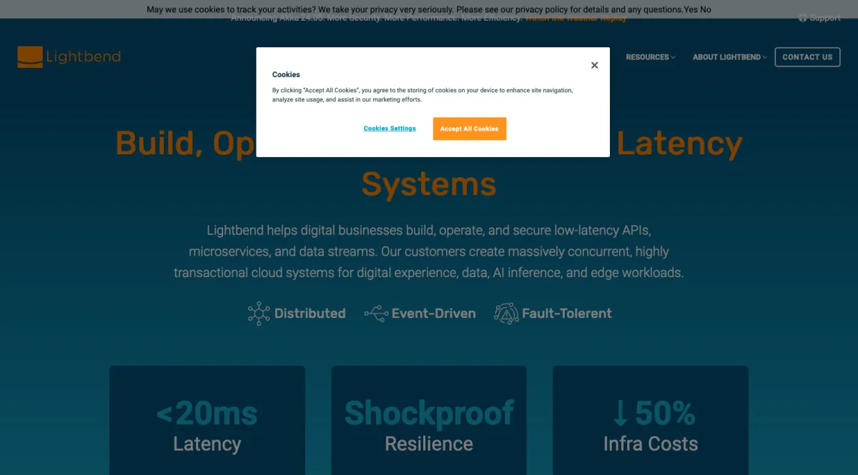
Task: Click the Contact Us button
Action: pyautogui.click(x=807, y=57)
